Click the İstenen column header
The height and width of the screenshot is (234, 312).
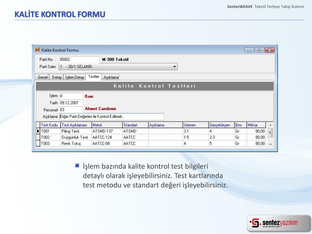196,125
